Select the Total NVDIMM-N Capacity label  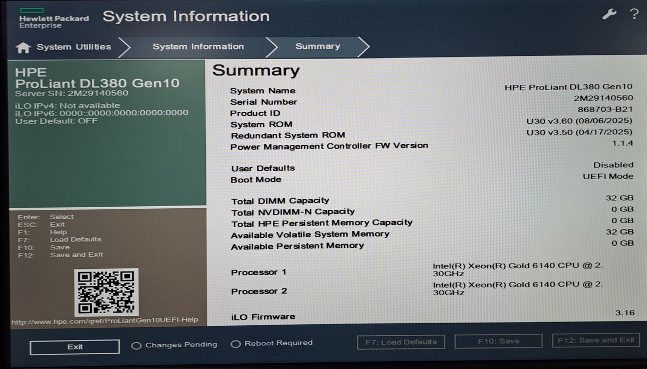pyautogui.click(x=293, y=212)
